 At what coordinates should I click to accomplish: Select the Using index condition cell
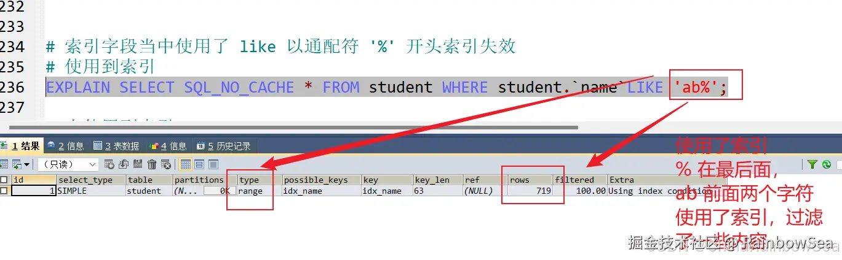(x=667, y=191)
